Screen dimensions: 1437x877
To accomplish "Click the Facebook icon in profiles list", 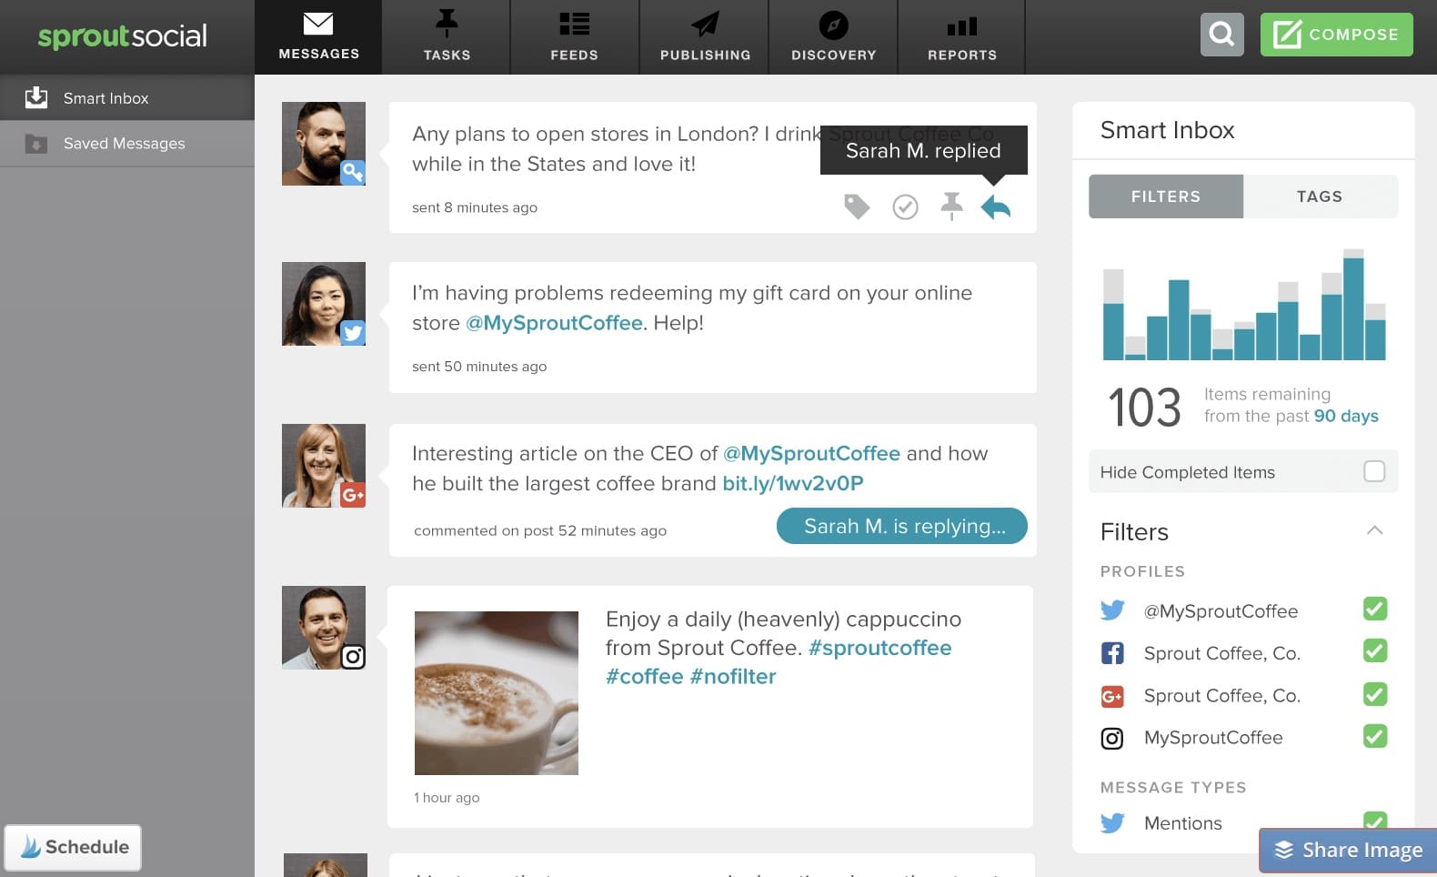I will (1112, 653).
